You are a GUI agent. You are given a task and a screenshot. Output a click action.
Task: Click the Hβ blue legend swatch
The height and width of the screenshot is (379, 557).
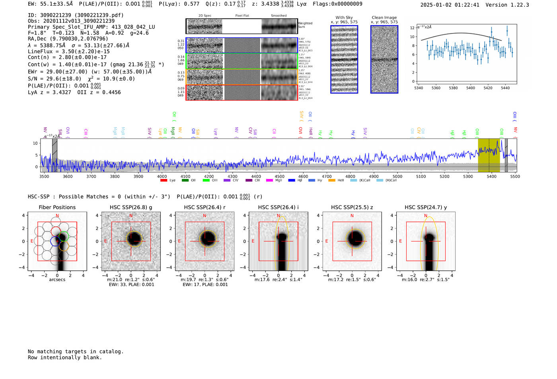click(x=292, y=180)
